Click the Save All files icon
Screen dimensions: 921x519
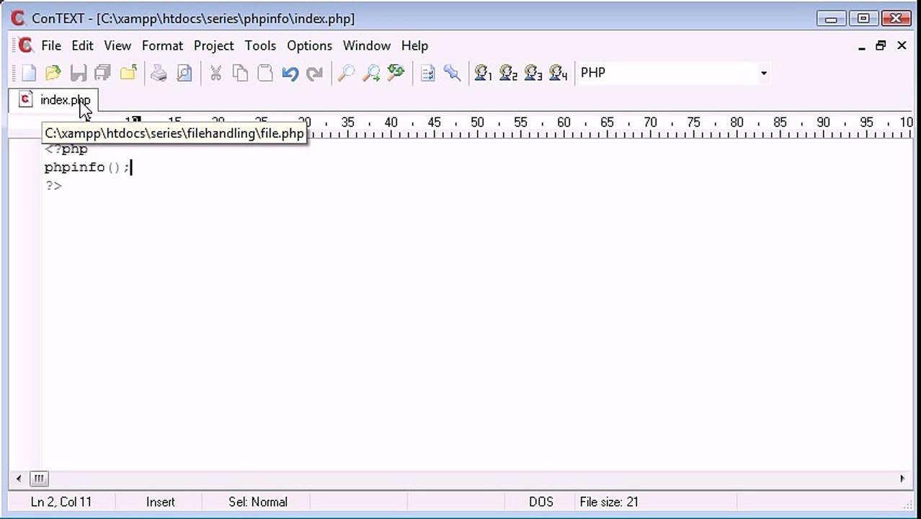103,73
